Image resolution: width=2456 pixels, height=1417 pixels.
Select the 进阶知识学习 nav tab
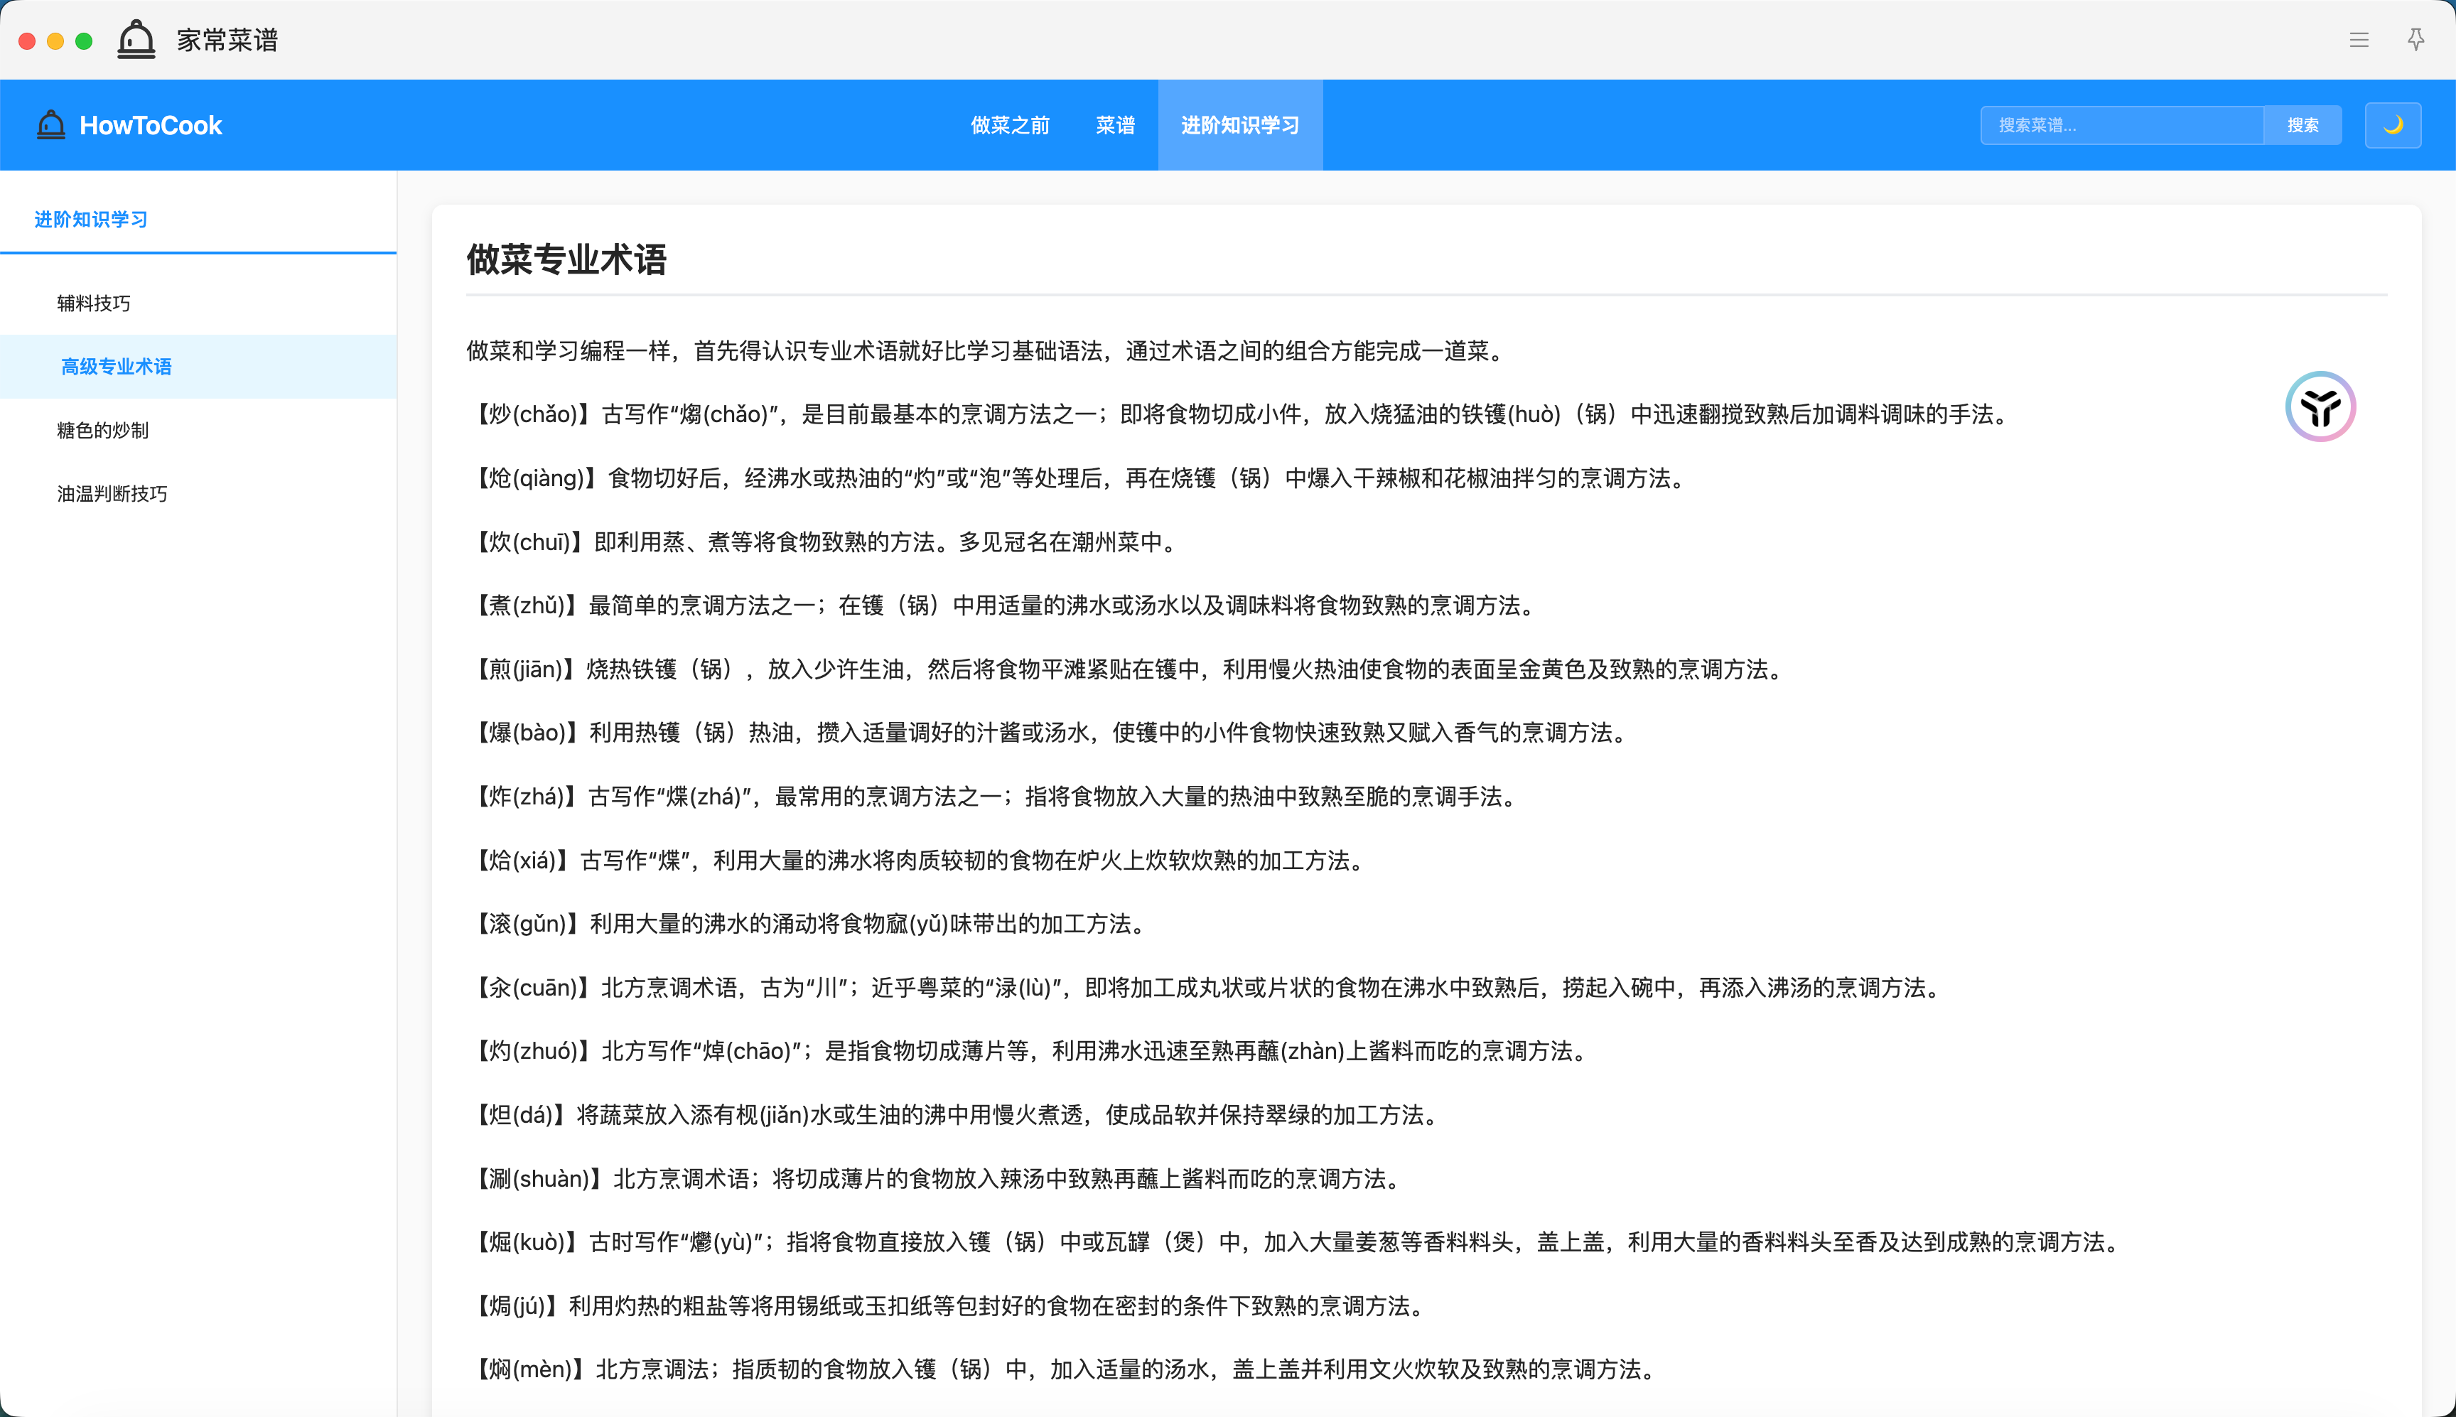(x=1239, y=124)
